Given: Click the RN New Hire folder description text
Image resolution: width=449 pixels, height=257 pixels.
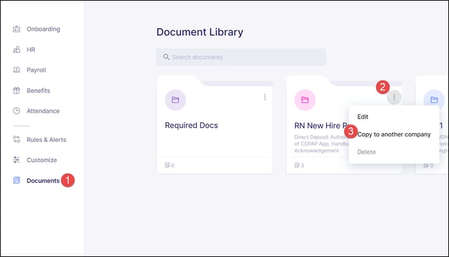Looking at the screenshot, I should [321, 143].
